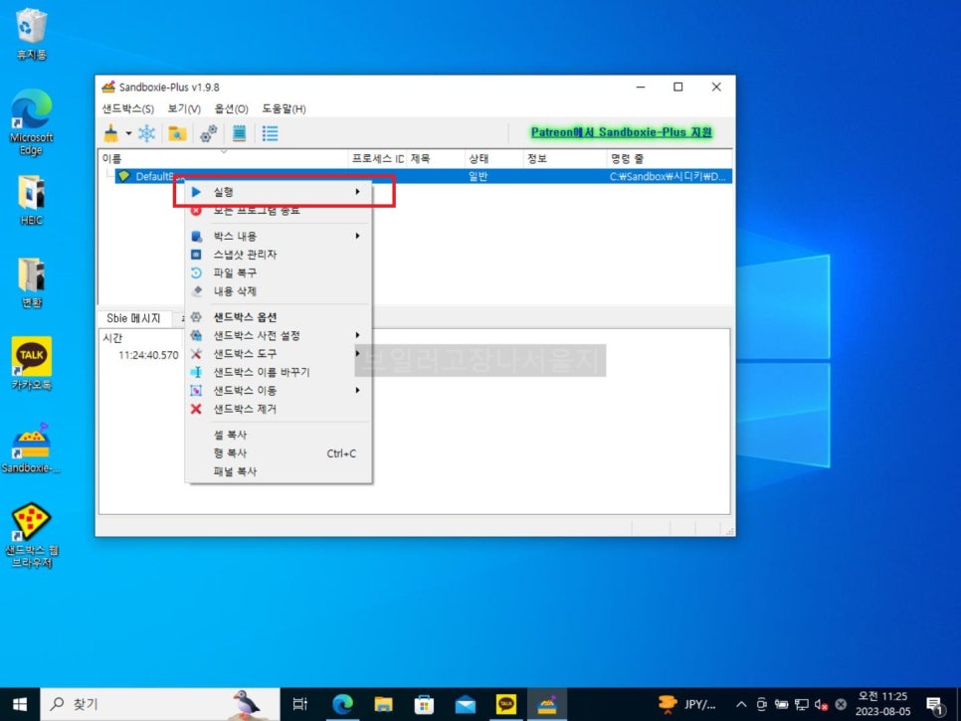
Task: Expand the 박스 내용 submenu arrow
Action: tap(357, 236)
